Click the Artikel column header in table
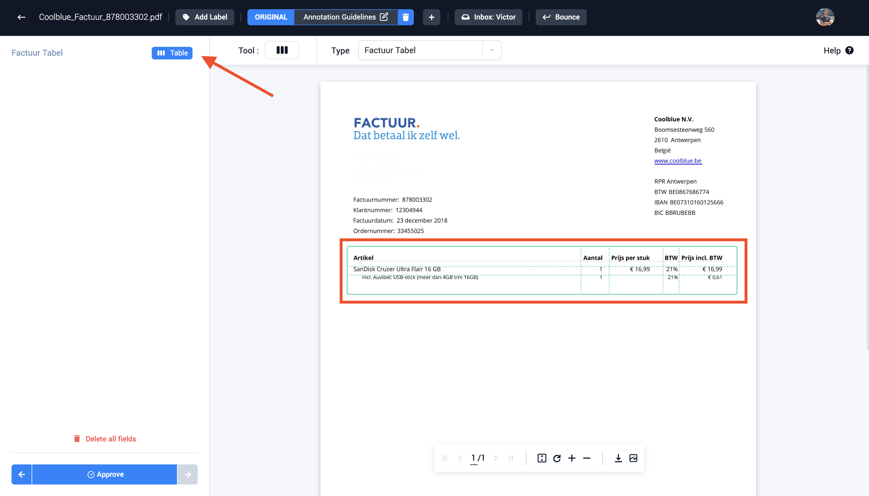The image size is (869, 496). click(x=363, y=258)
